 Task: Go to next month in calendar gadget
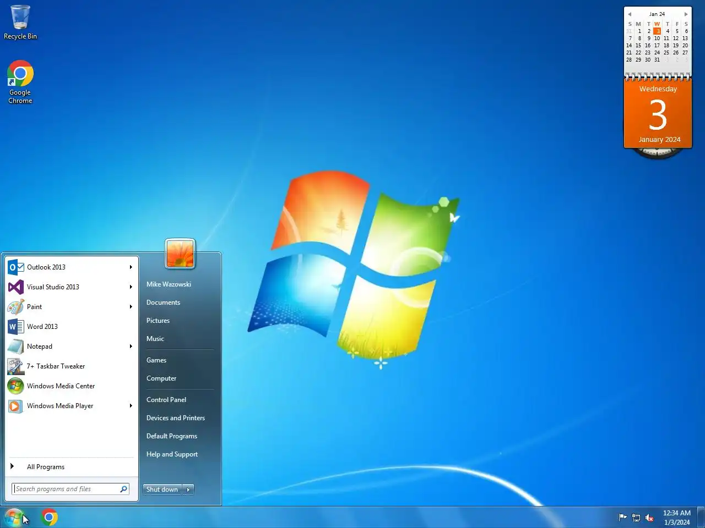[686, 14]
